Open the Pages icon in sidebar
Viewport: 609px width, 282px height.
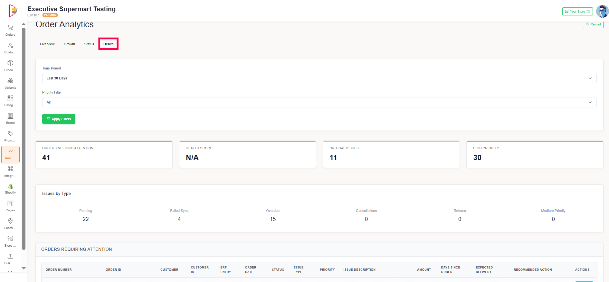10,204
